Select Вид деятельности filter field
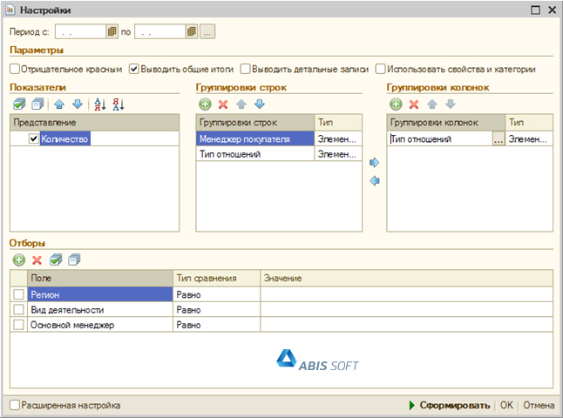This screenshot has width=563, height=418. [100, 310]
